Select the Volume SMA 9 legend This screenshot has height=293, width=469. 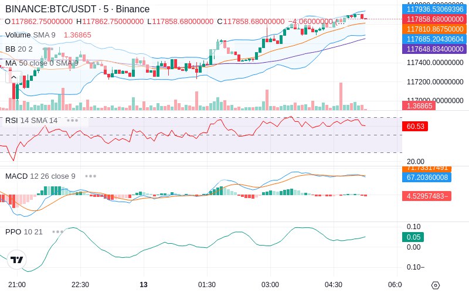pyautogui.click(x=30, y=35)
